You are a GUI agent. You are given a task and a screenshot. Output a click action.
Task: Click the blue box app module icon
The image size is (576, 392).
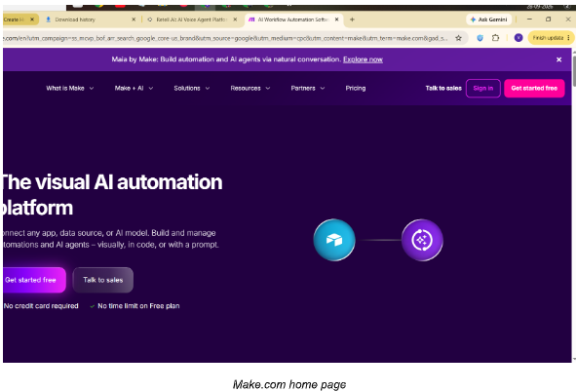(334, 240)
